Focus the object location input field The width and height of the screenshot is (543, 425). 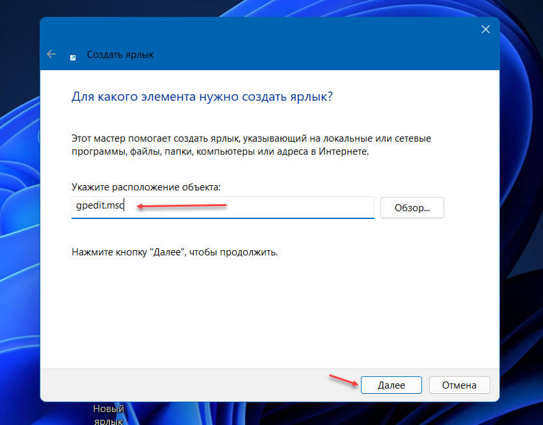222,207
